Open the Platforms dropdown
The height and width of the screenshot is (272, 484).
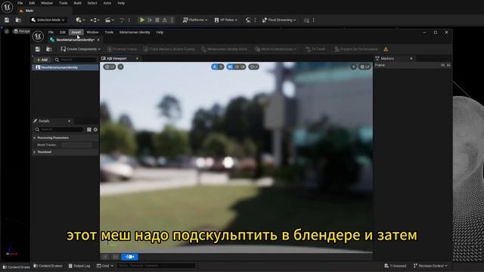tap(195, 20)
